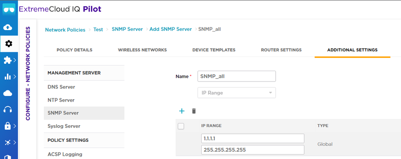The image size is (401, 159).
Task: Click the Global type cell
Action: [x=325, y=144]
